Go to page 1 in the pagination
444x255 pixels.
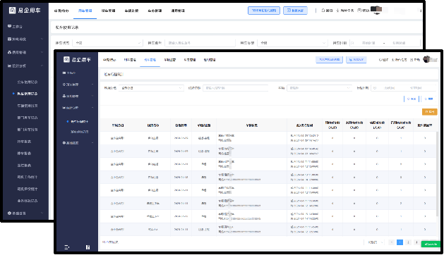coord(400,242)
